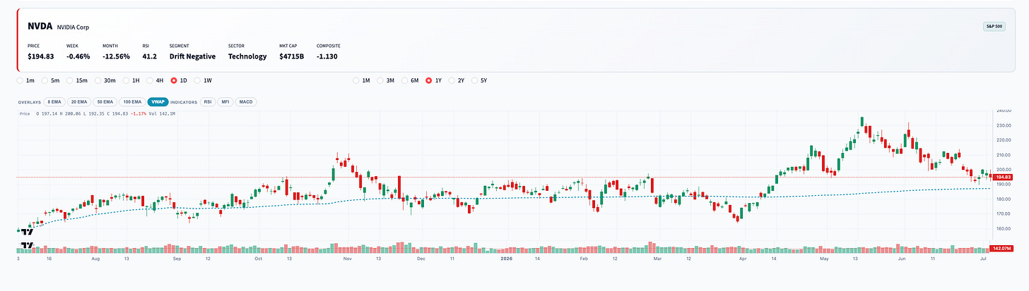Viewport: 1029px width, 291px height.
Task: Click the Drift Negative segment value
Action: coord(192,56)
